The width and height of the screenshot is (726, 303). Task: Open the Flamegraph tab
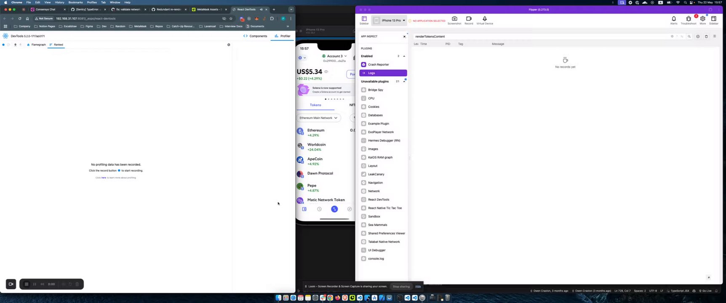(36, 45)
